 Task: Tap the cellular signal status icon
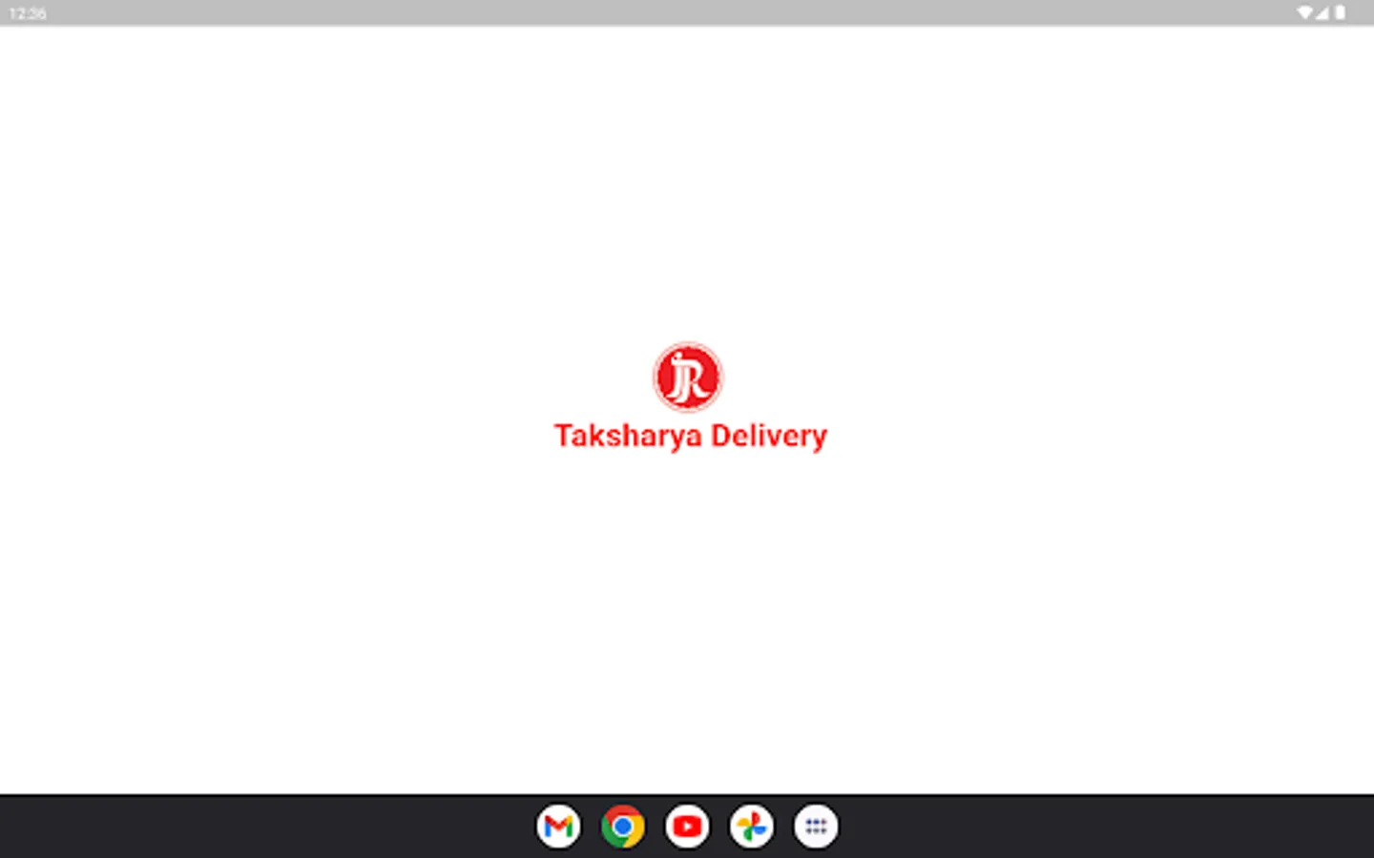click(x=1322, y=12)
